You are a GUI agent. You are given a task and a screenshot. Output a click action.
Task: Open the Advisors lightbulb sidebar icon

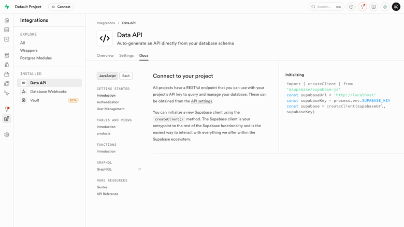pos(7,109)
